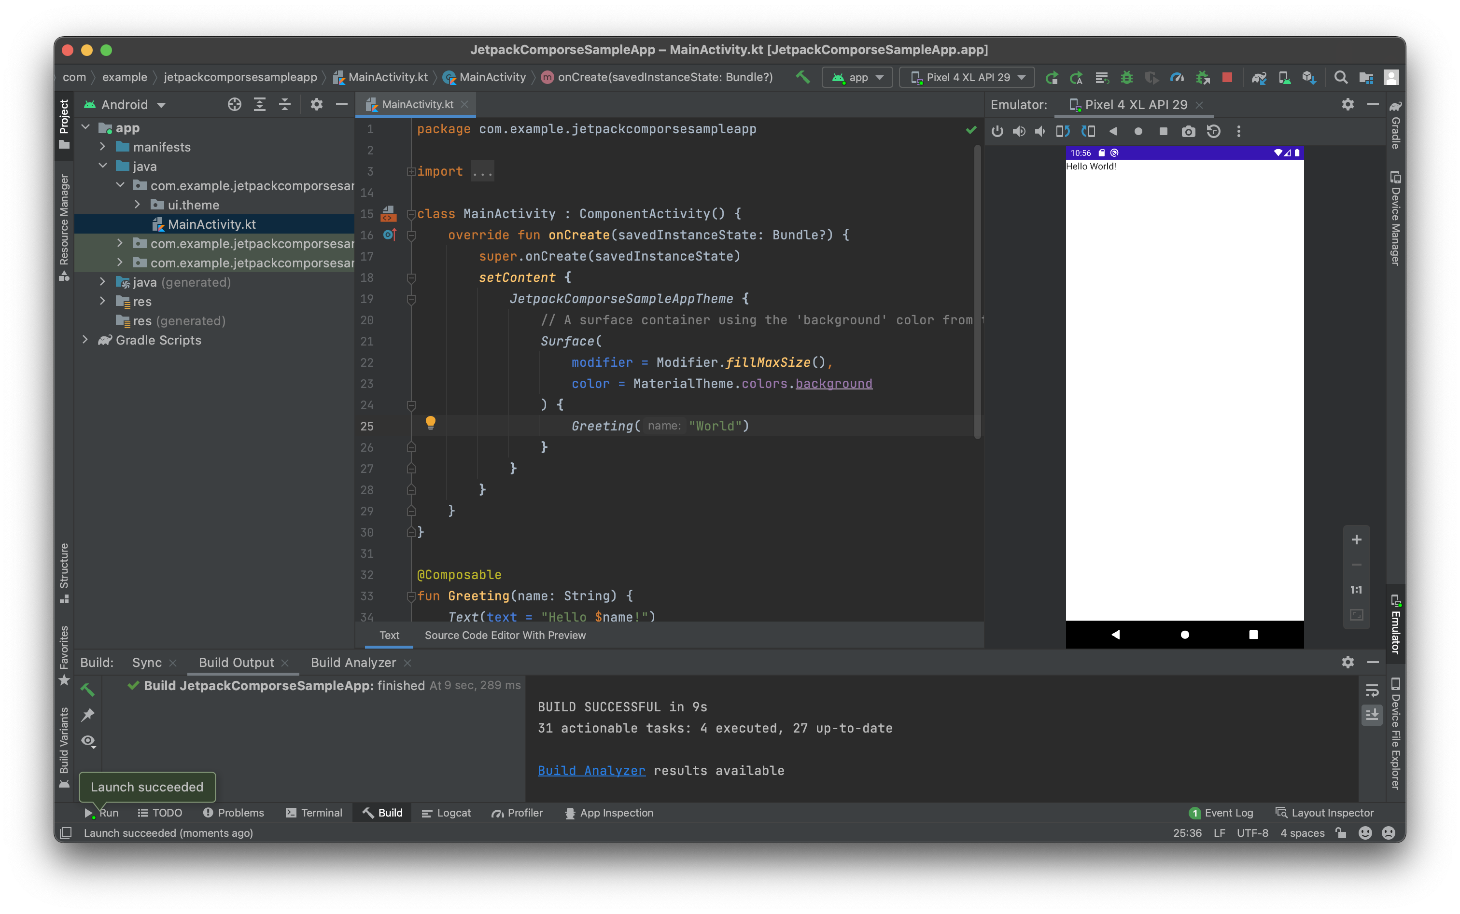
Task: Click the emulator zoom in plus icon
Action: tap(1357, 539)
